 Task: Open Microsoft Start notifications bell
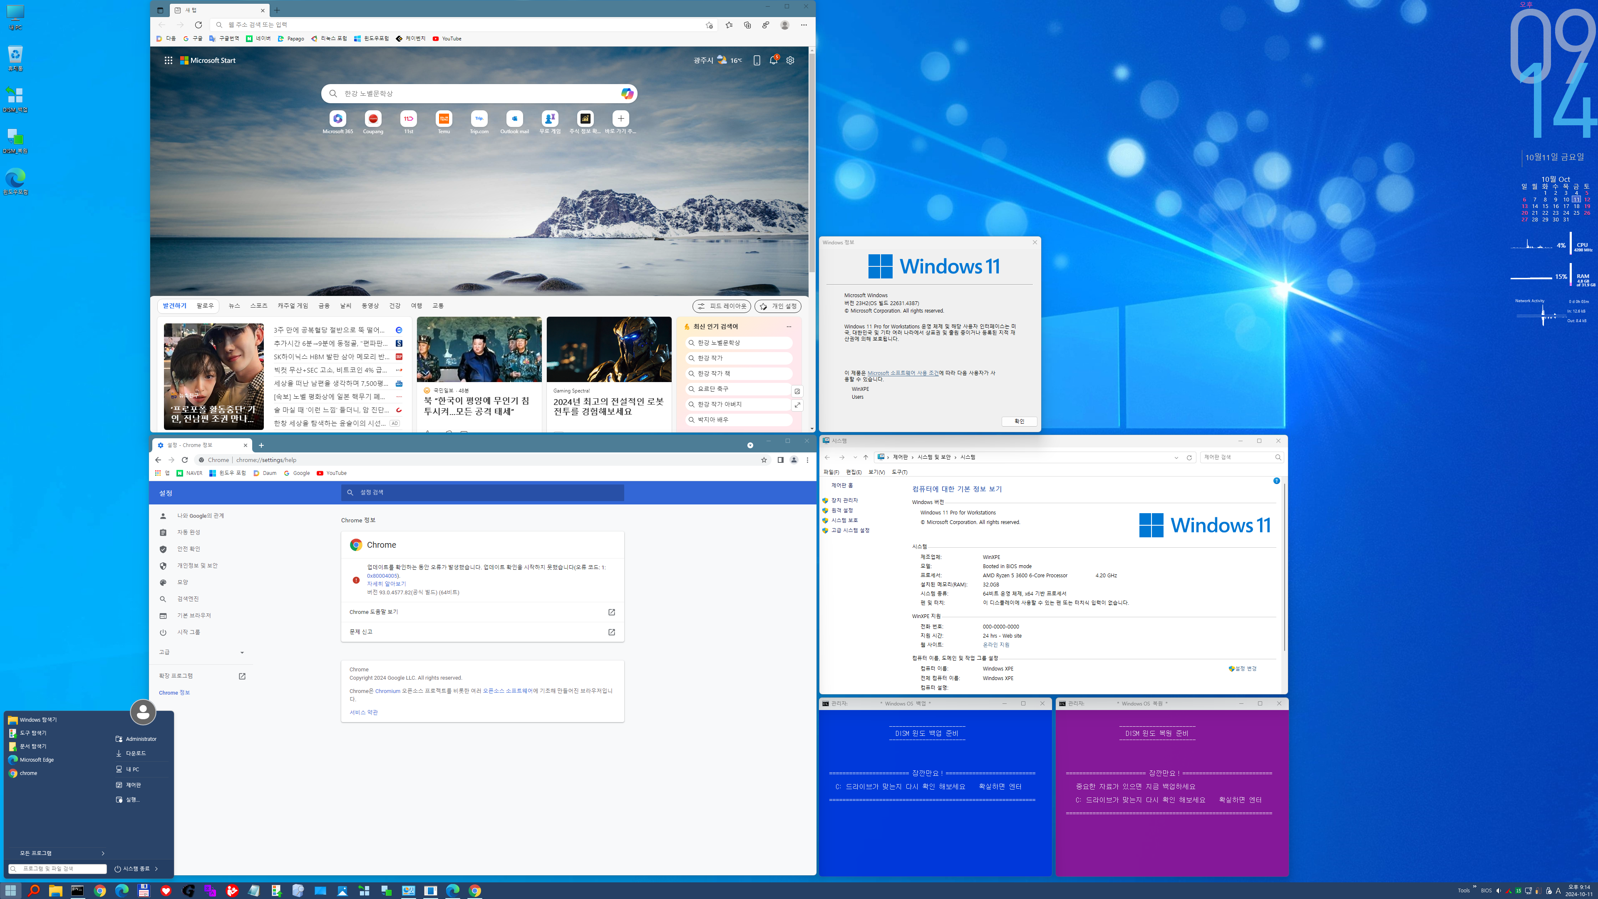coord(774,60)
